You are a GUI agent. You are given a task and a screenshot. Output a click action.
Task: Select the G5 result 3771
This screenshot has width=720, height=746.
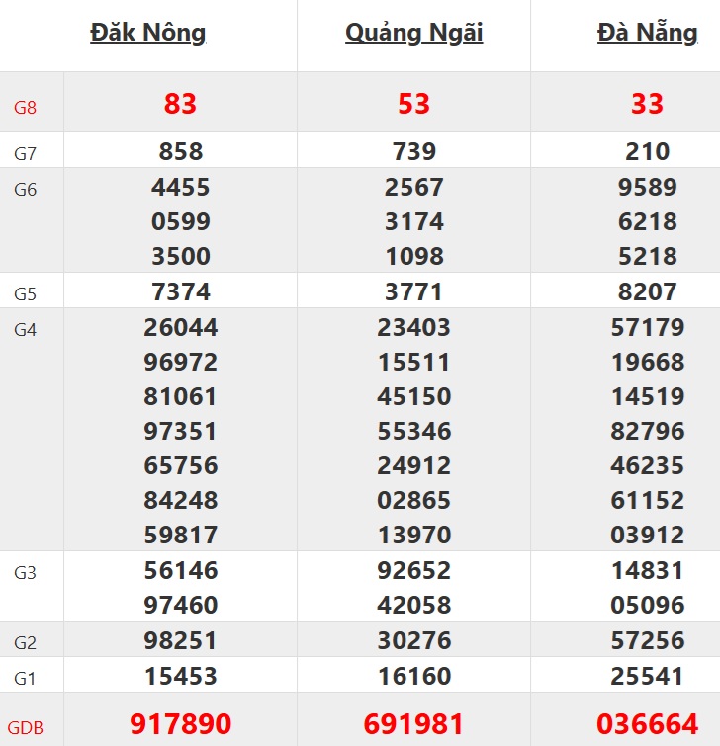point(413,292)
